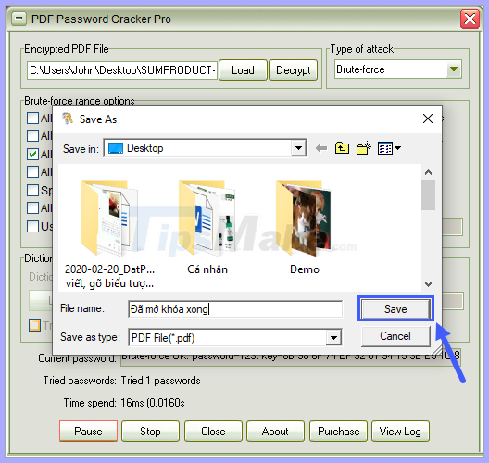The width and height of the screenshot is (489, 463).
Task: Click Cancel in the Save As dialog
Action: tap(395, 336)
